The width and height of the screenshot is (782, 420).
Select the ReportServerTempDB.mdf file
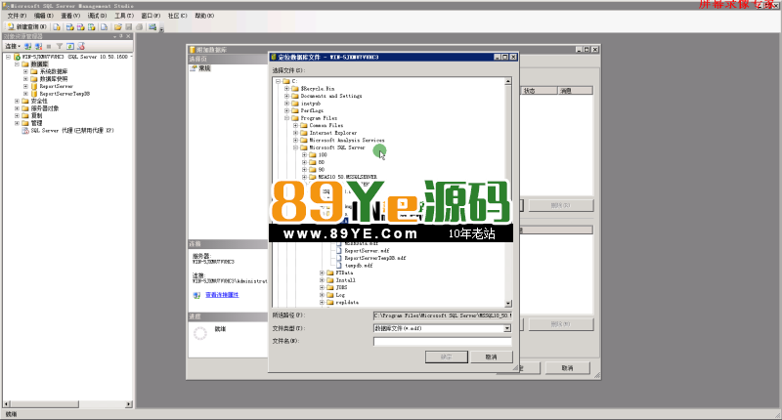pos(375,258)
